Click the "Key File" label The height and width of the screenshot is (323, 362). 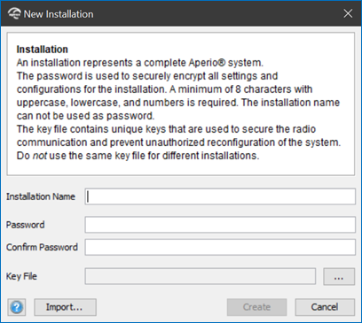click(21, 276)
